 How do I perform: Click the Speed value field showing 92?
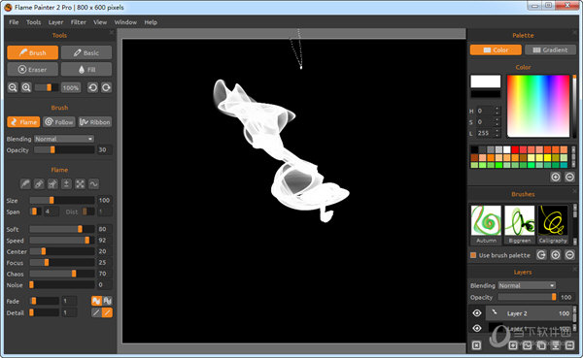point(105,241)
